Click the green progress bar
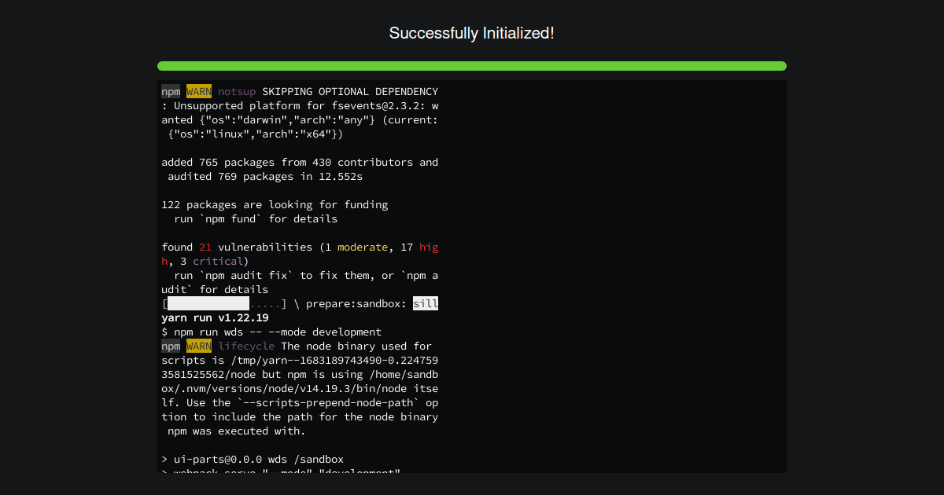This screenshot has height=495, width=944. click(472, 66)
